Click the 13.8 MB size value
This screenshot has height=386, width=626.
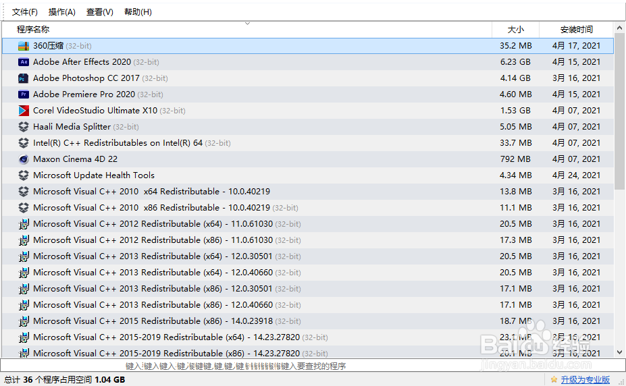(515, 192)
